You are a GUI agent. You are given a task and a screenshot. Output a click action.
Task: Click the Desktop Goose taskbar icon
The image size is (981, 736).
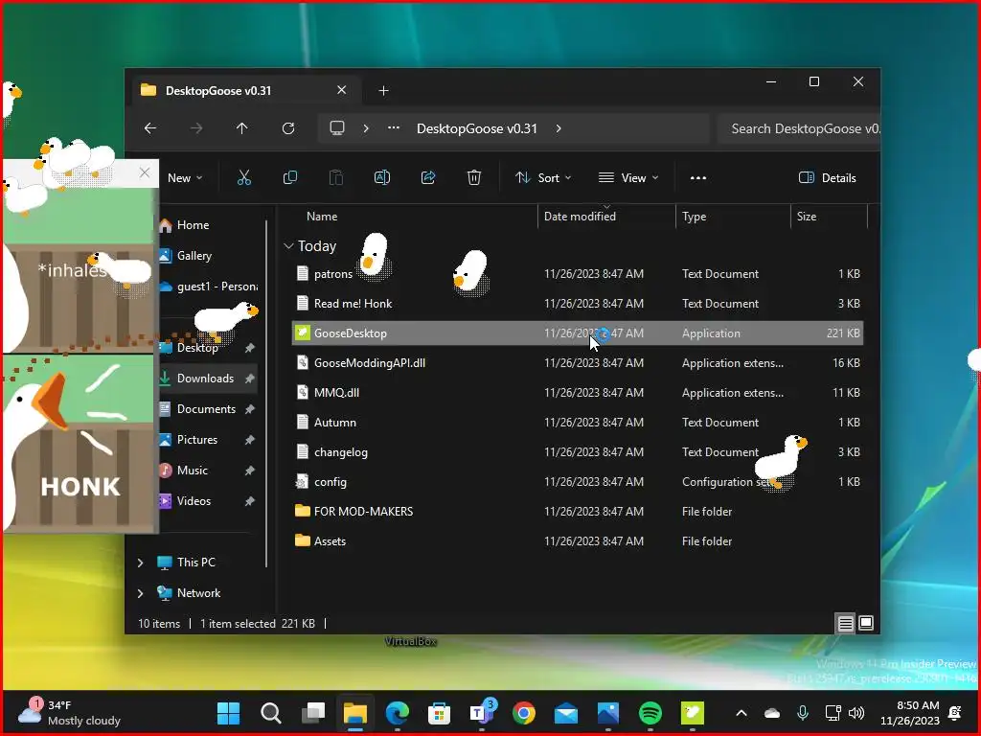tap(693, 713)
